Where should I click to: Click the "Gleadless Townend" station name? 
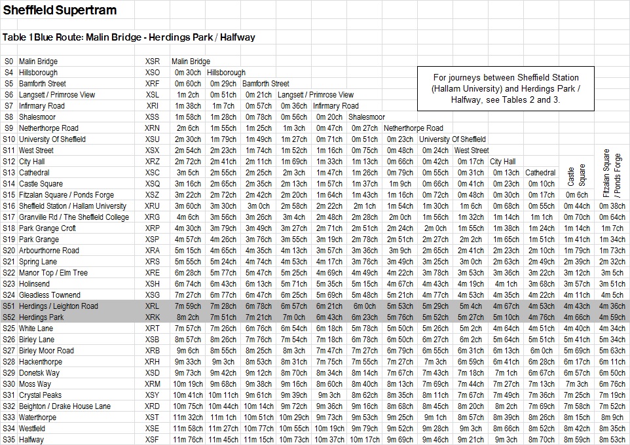point(50,295)
